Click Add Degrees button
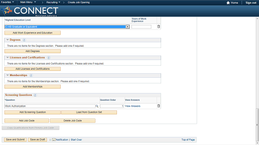This screenshot has height=145, width=259. 32,51
